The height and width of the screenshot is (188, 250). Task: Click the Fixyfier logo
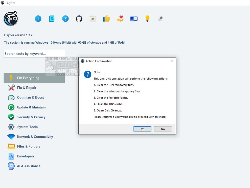point(11,18)
